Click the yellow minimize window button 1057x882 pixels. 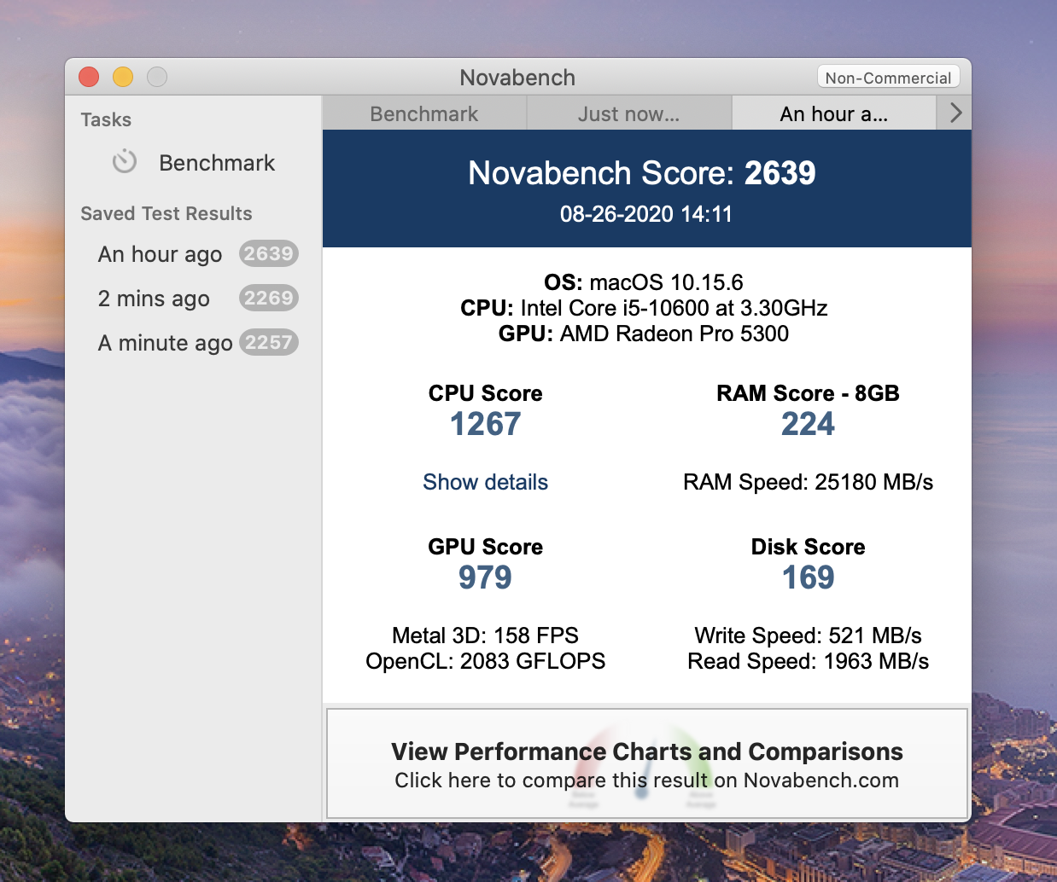123,77
